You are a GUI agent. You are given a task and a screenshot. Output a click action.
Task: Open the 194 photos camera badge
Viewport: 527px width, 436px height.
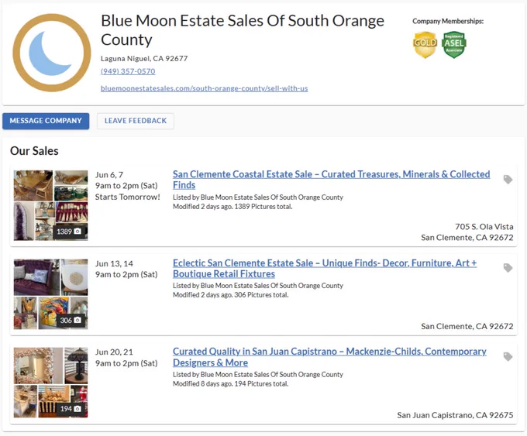(x=71, y=408)
